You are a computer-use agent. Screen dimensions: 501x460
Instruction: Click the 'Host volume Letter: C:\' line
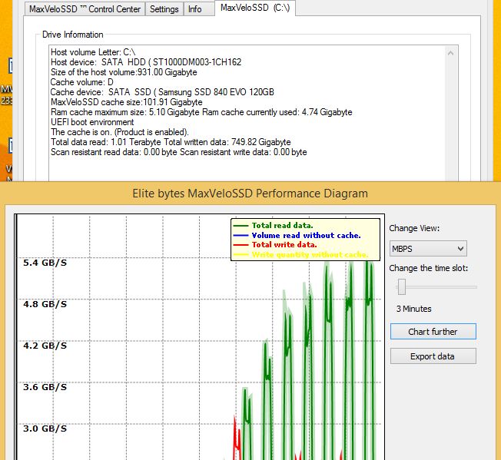coord(93,52)
